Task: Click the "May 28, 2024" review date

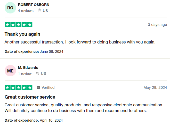Action: point(155,87)
